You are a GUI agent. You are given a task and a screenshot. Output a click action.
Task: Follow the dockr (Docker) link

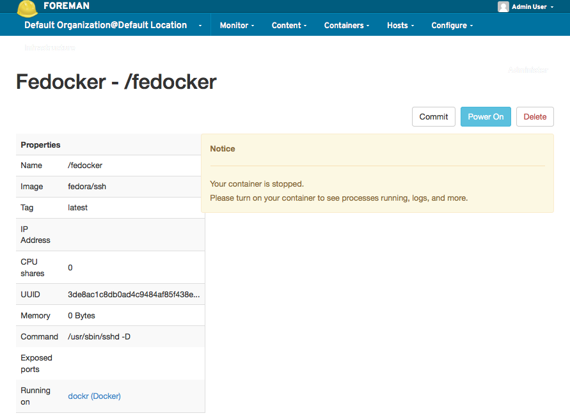point(94,396)
